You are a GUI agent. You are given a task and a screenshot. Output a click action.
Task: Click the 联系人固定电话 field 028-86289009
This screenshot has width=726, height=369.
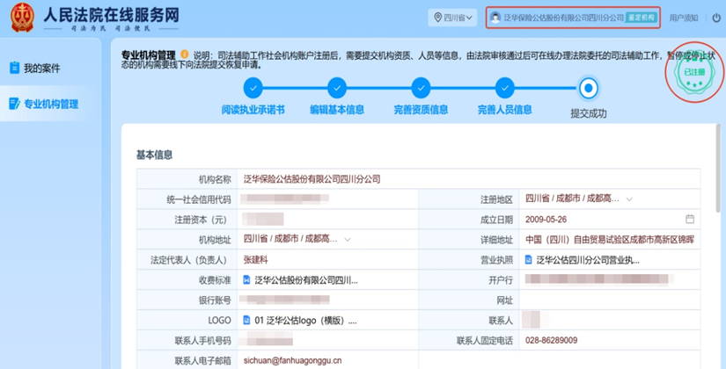609,340
